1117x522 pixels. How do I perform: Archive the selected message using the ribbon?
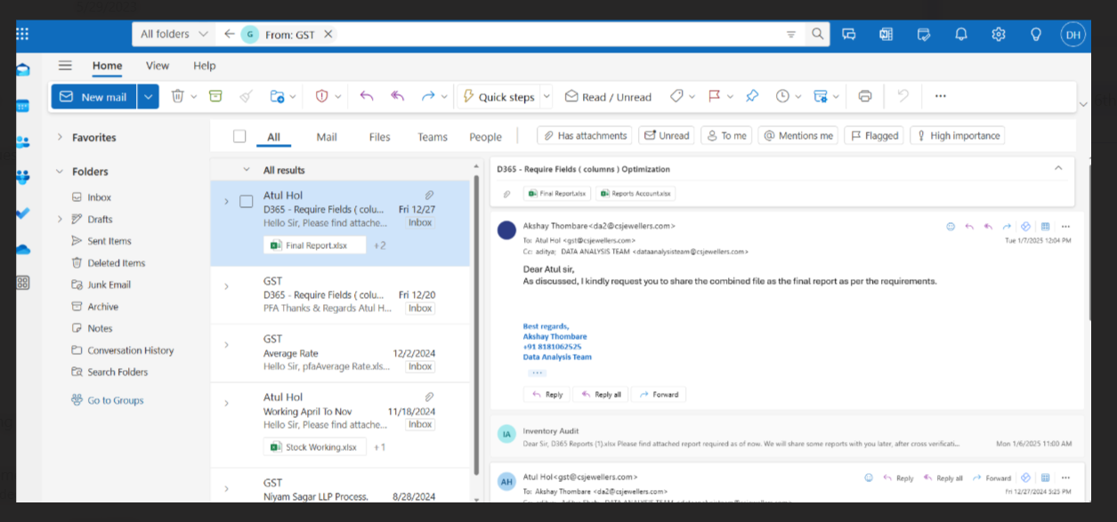tap(215, 96)
